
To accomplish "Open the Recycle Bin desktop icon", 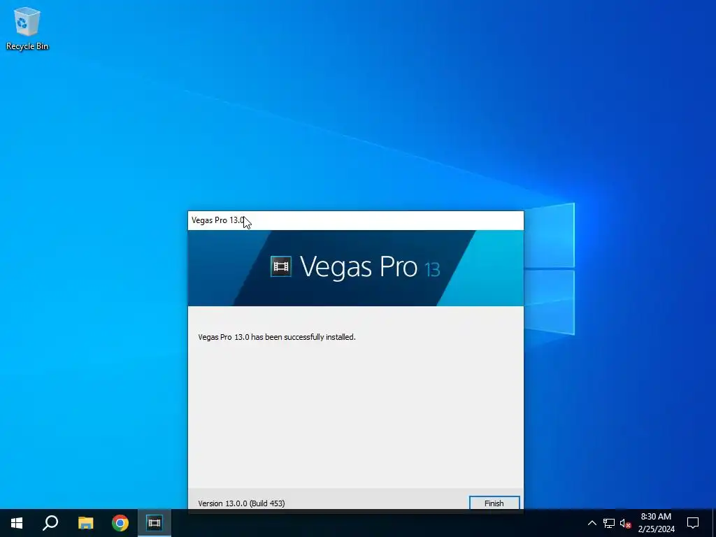I will [x=27, y=28].
